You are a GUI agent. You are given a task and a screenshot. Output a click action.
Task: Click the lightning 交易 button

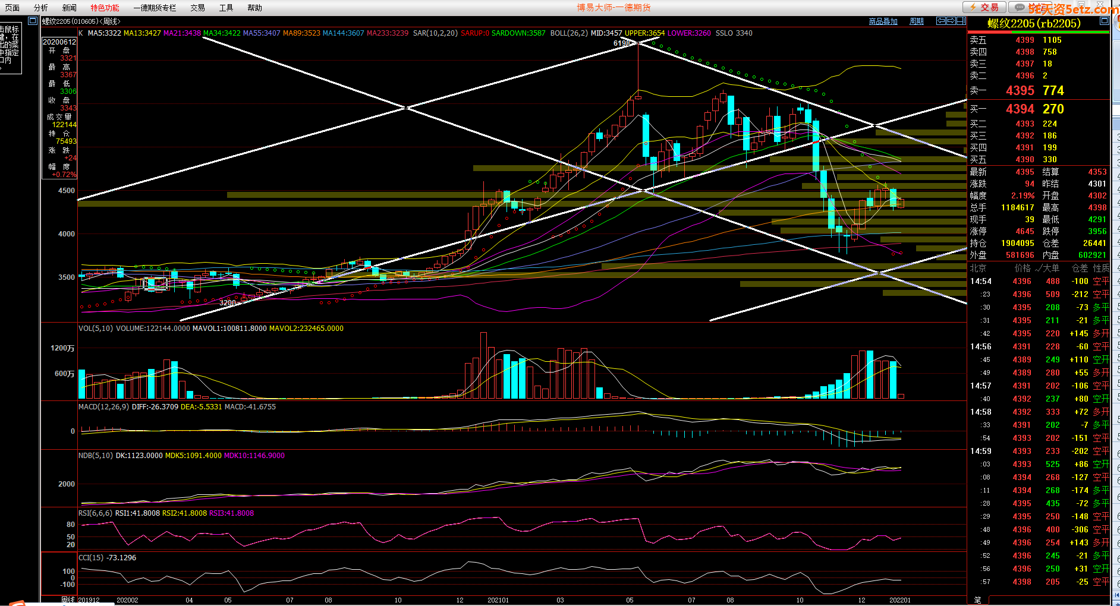(984, 7)
